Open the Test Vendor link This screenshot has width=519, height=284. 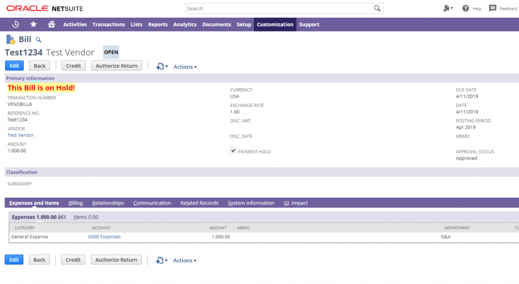pos(21,135)
